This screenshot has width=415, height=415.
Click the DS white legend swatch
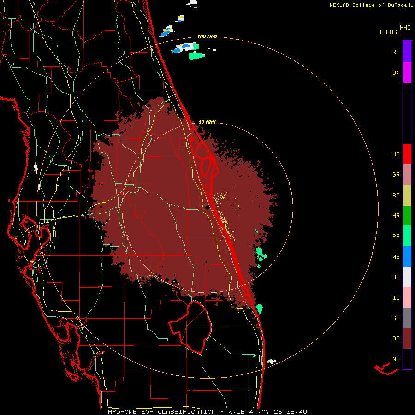[x=407, y=277]
